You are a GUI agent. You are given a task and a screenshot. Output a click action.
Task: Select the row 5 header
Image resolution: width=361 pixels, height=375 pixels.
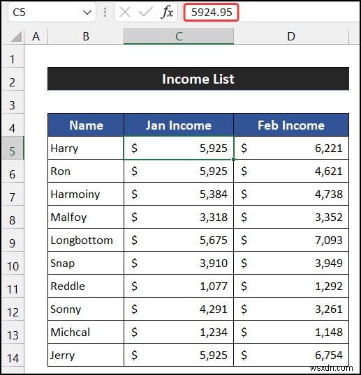click(x=13, y=148)
